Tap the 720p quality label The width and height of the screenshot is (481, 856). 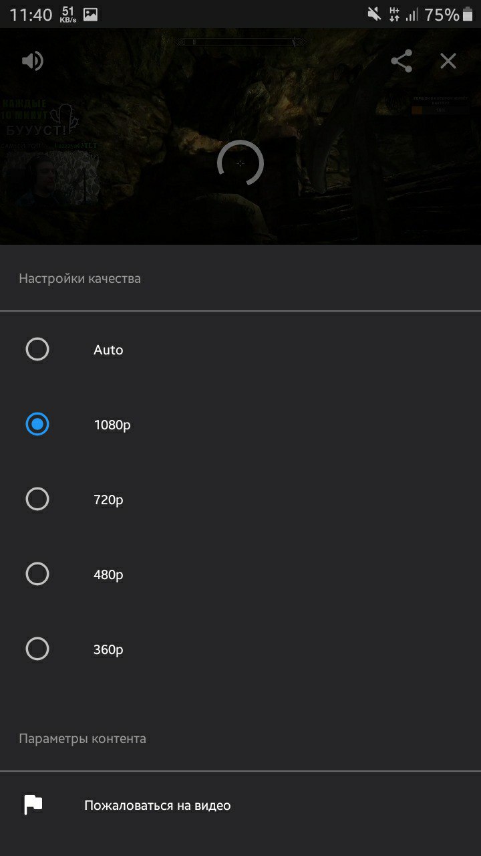108,500
